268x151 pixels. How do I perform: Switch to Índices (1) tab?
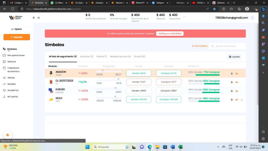coord(101,56)
